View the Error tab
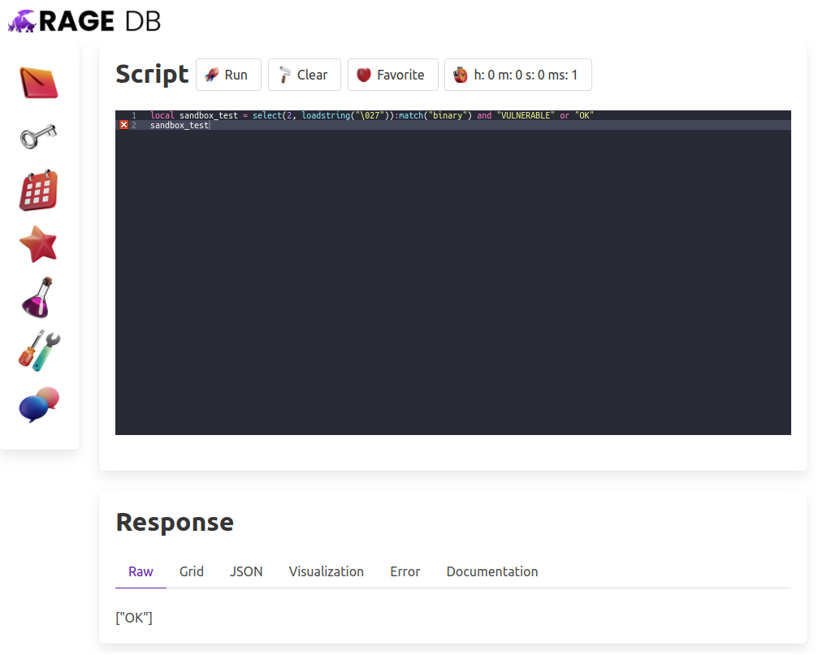The image size is (818, 655). click(405, 571)
